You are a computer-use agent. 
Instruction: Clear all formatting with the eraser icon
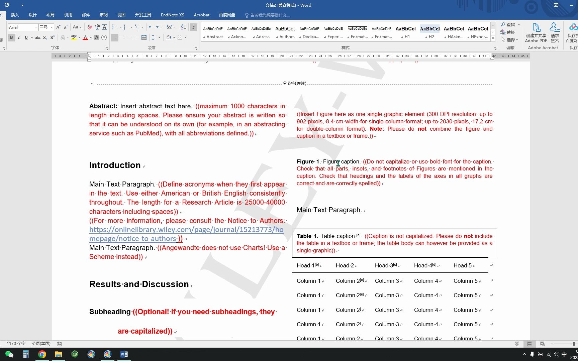[90, 27]
